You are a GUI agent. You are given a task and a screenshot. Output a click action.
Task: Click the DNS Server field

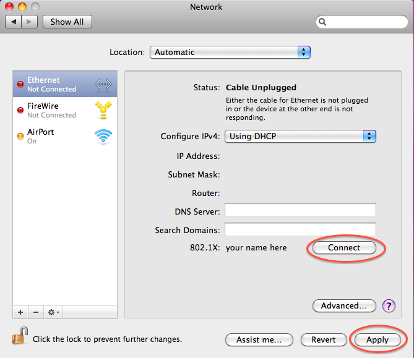tap(300, 210)
